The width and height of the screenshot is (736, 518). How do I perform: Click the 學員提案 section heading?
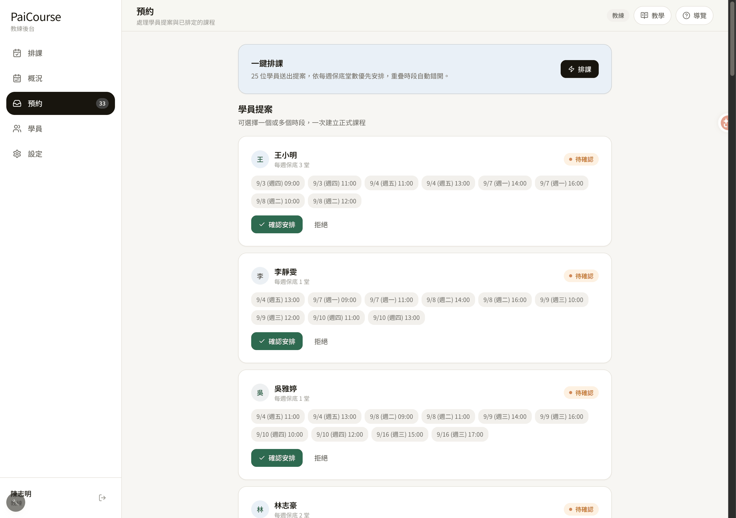[255, 109]
